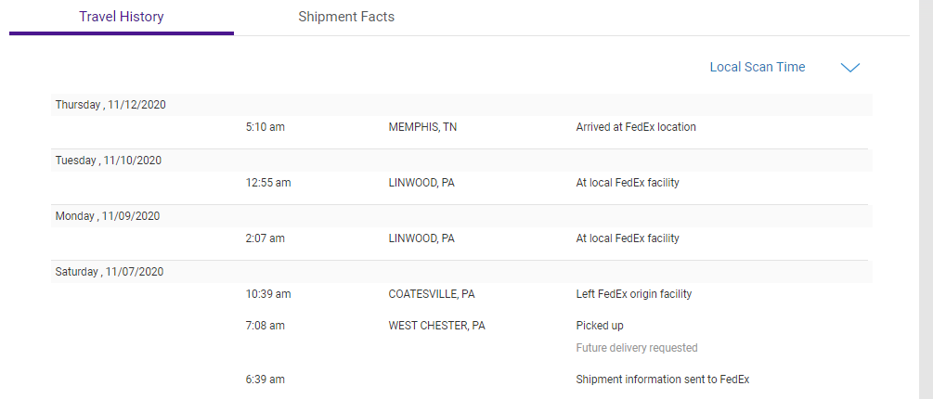The width and height of the screenshot is (933, 399).
Task: Click the Future delivery requested note
Action: [x=637, y=348]
